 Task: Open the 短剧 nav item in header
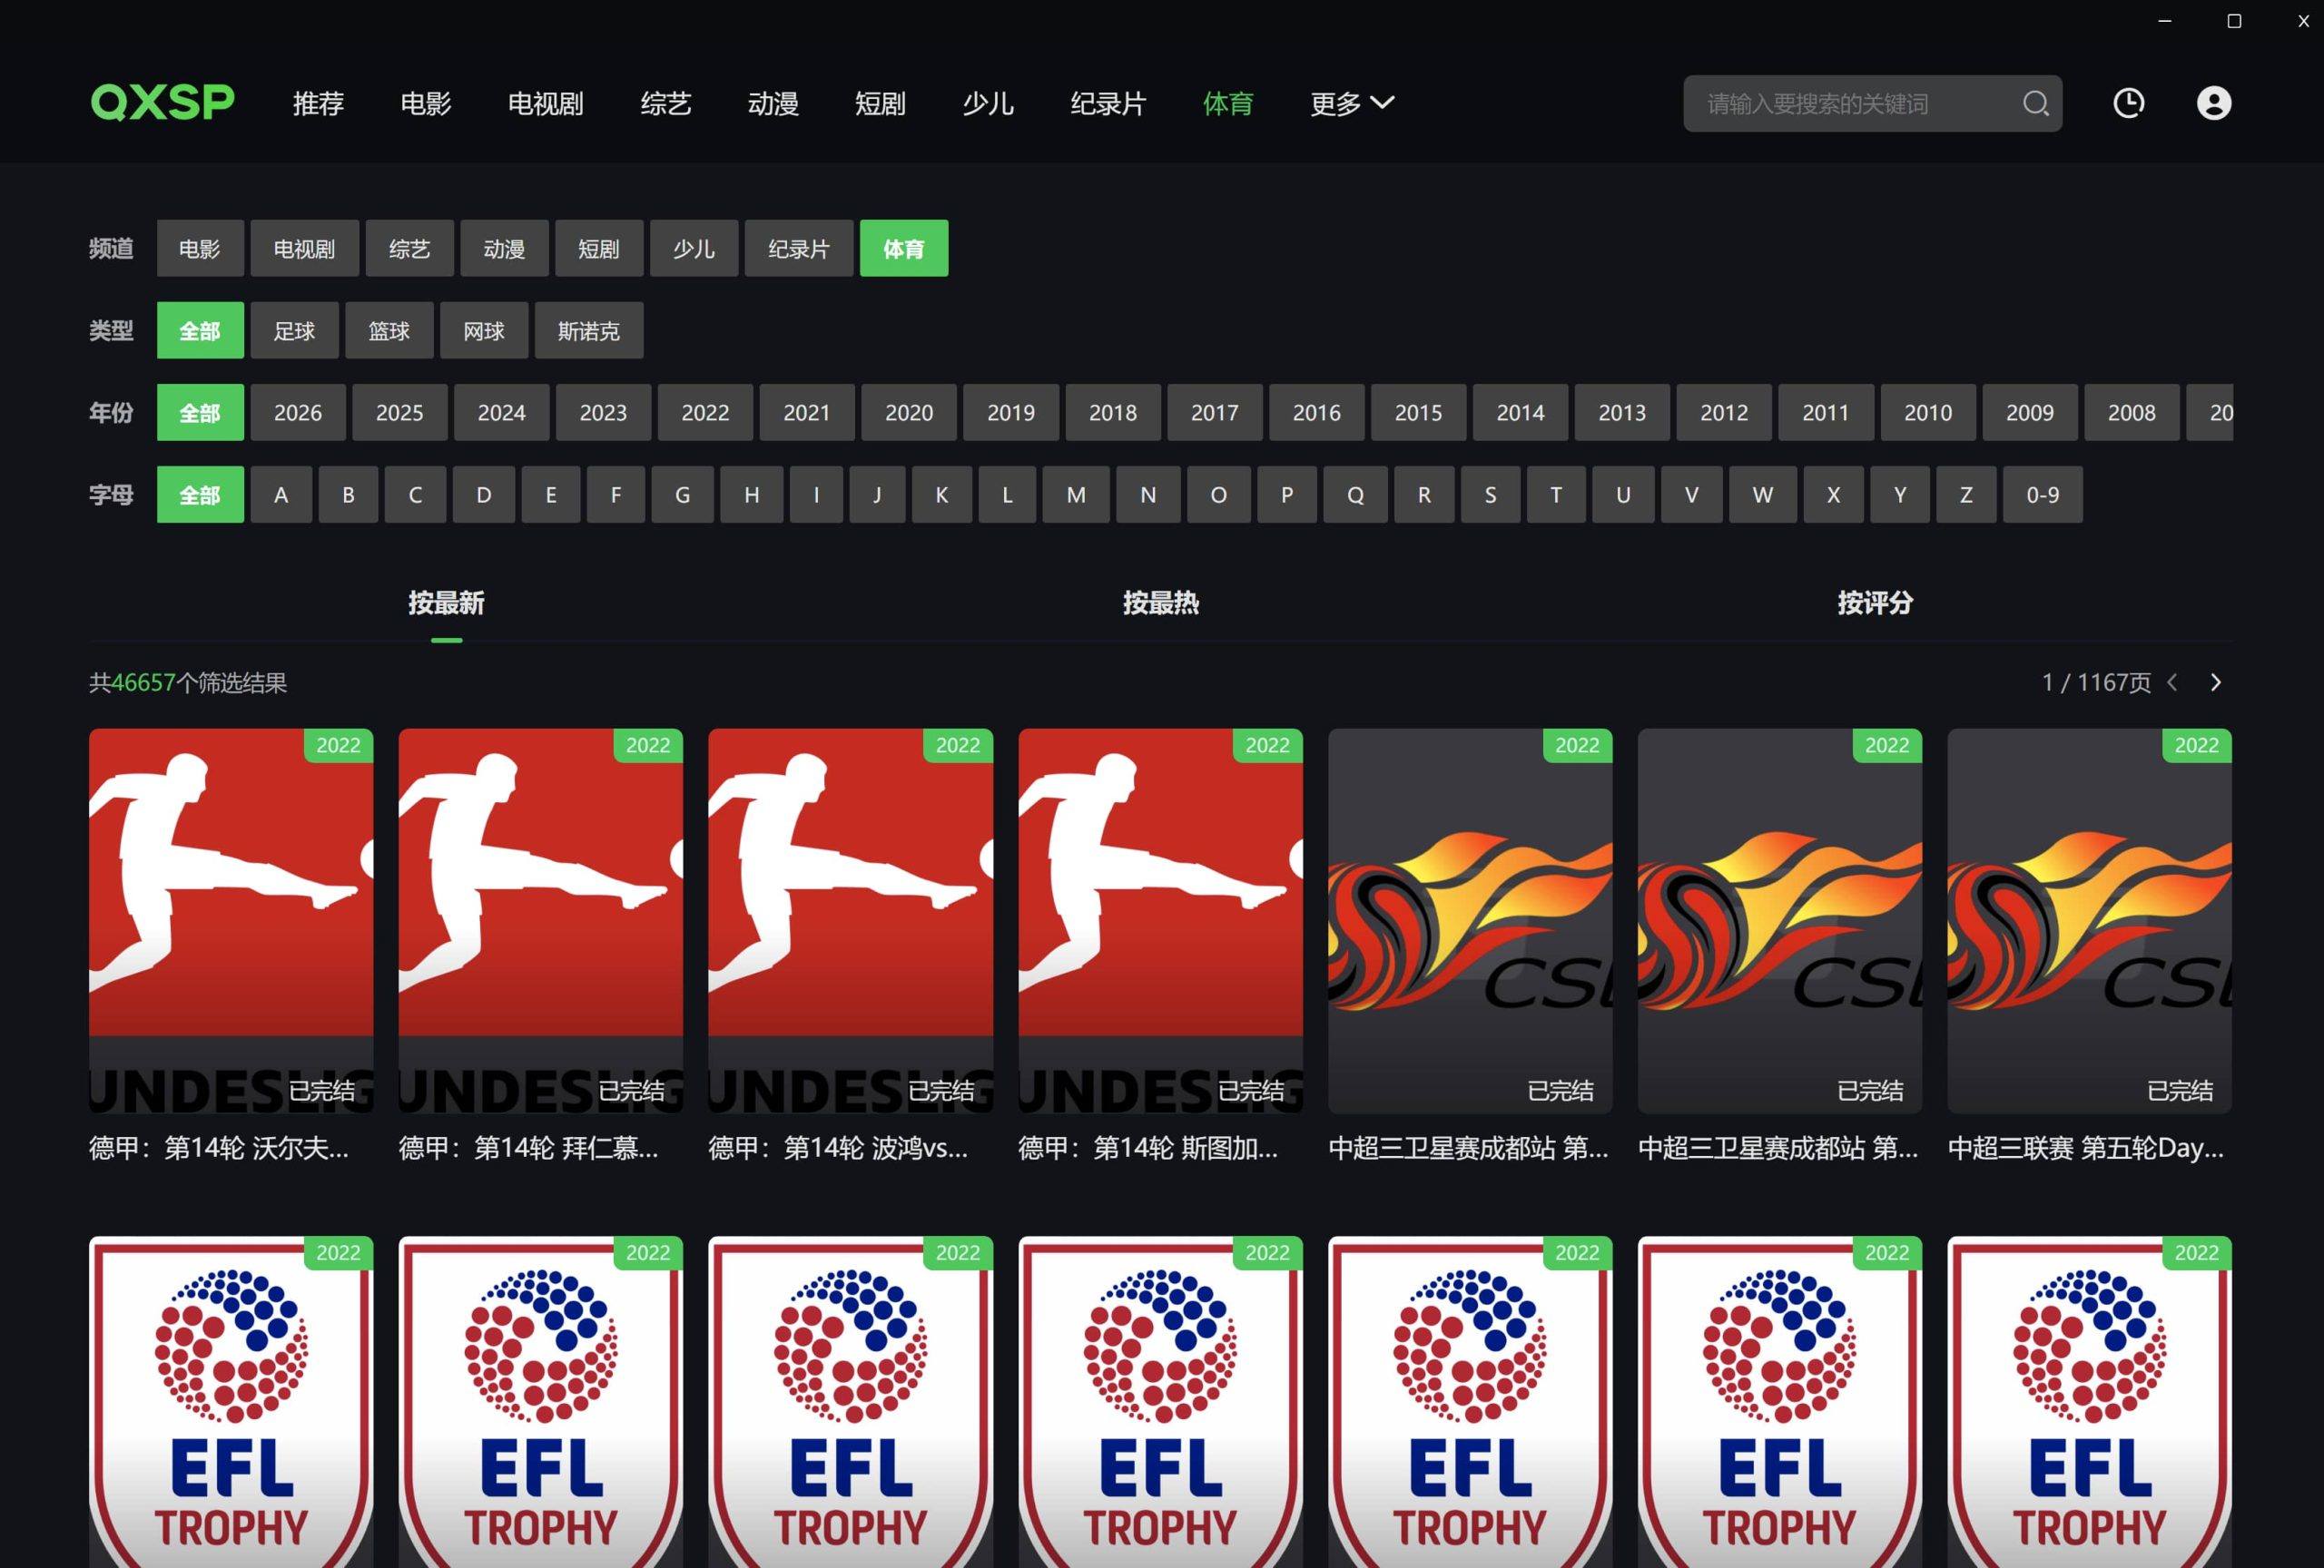(x=880, y=103)
